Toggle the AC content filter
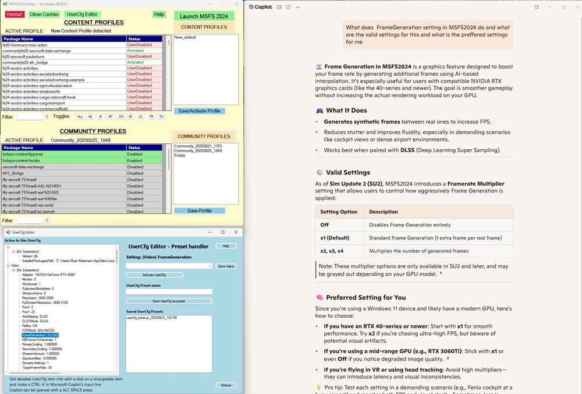Screen dimensions: 582x394 [x=90, y=116]
